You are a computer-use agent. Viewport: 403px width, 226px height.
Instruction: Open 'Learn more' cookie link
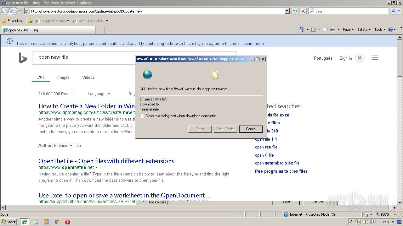253,44
